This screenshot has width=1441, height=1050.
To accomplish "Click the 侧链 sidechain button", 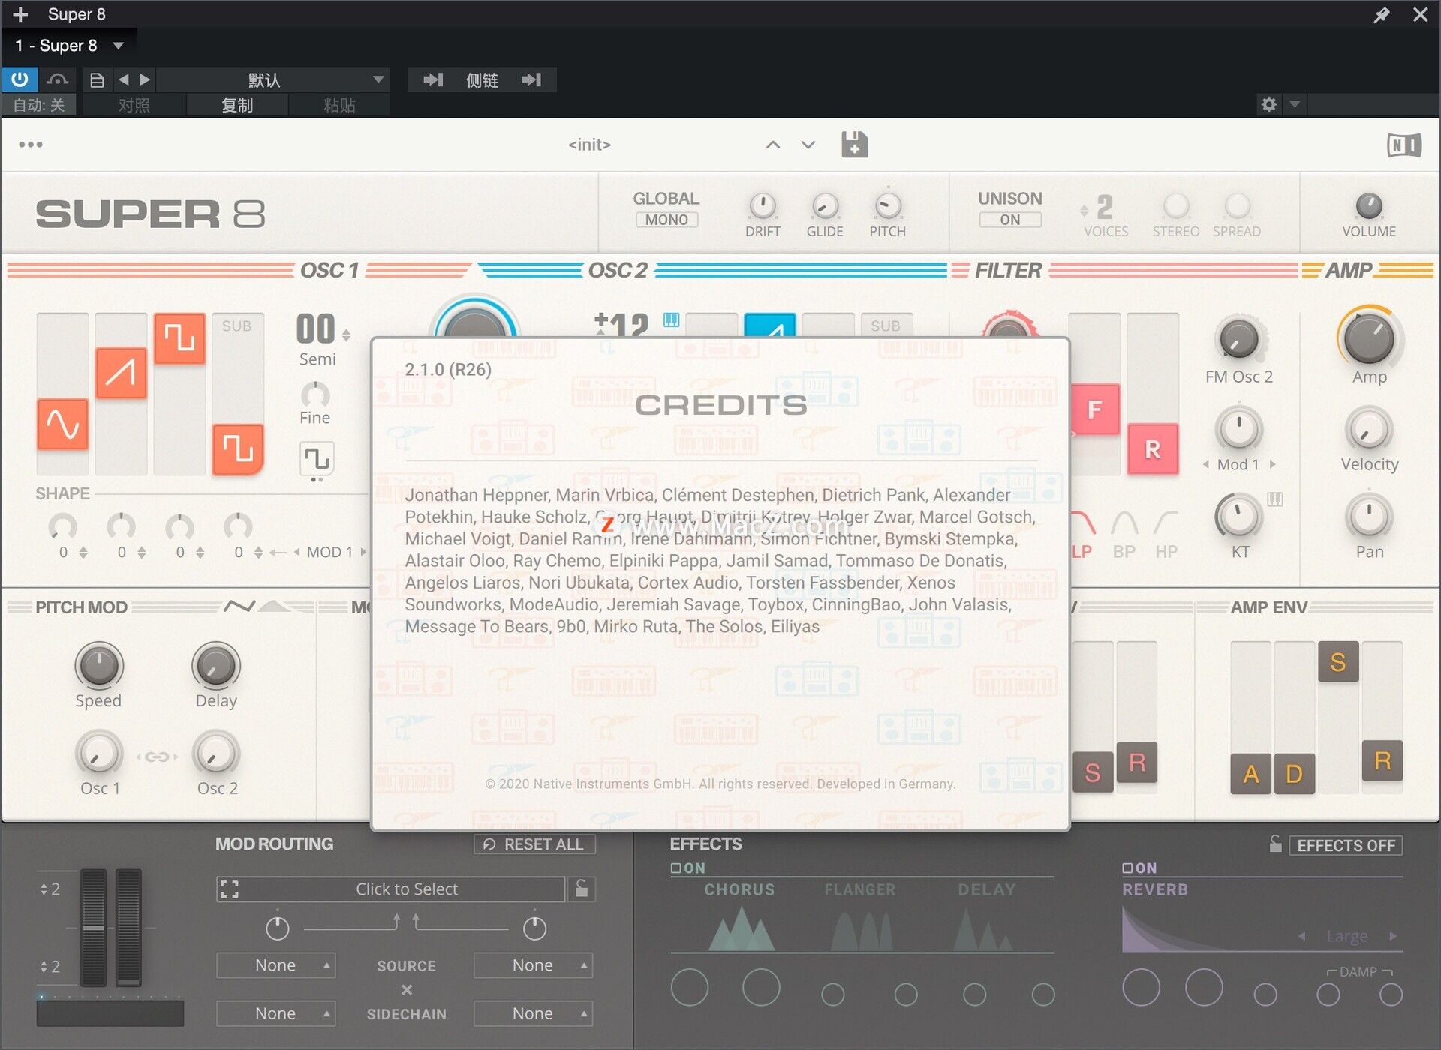I will point(482,79).
